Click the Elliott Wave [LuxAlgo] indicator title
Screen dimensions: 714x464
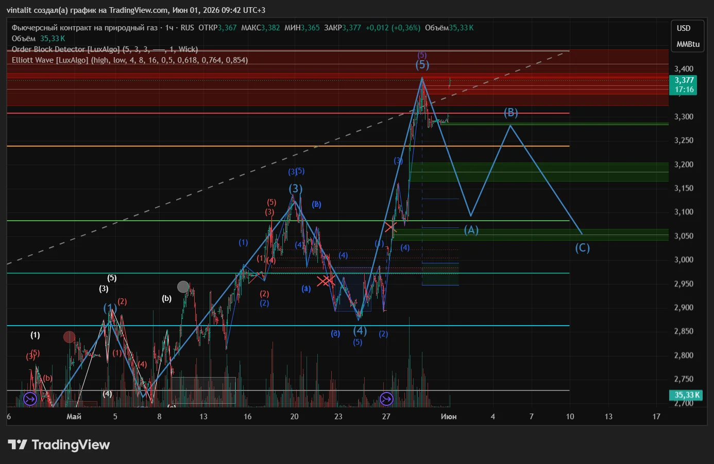(130, 60)
